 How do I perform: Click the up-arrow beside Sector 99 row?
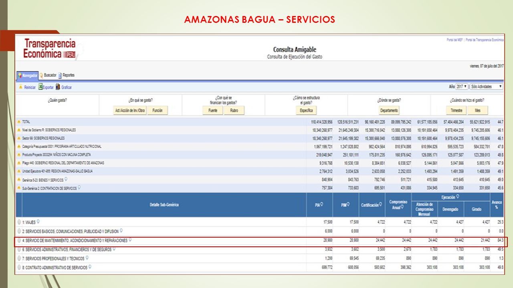(x=19, y=138)
